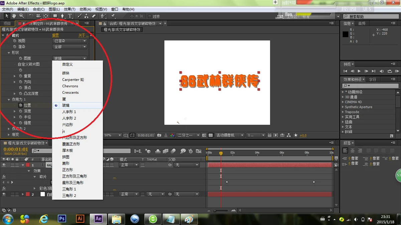This screenshot has width=401, height=225.
Task: Hide layer 1 with eye icon
Action: pos(4,165)
